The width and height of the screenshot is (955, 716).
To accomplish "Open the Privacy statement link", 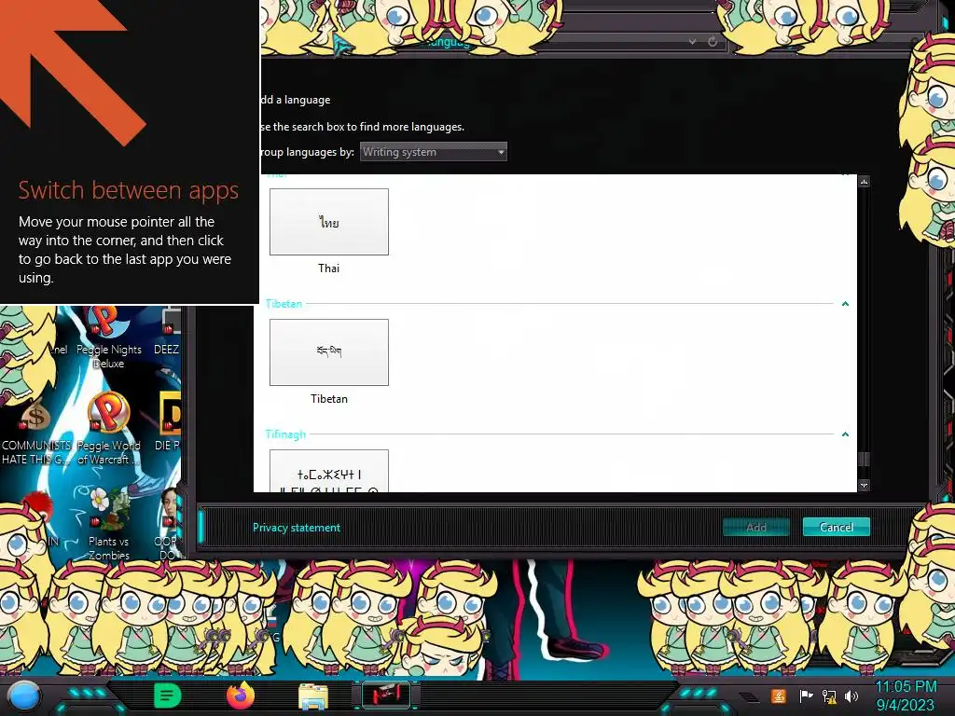I will click(x=296, y=528).
